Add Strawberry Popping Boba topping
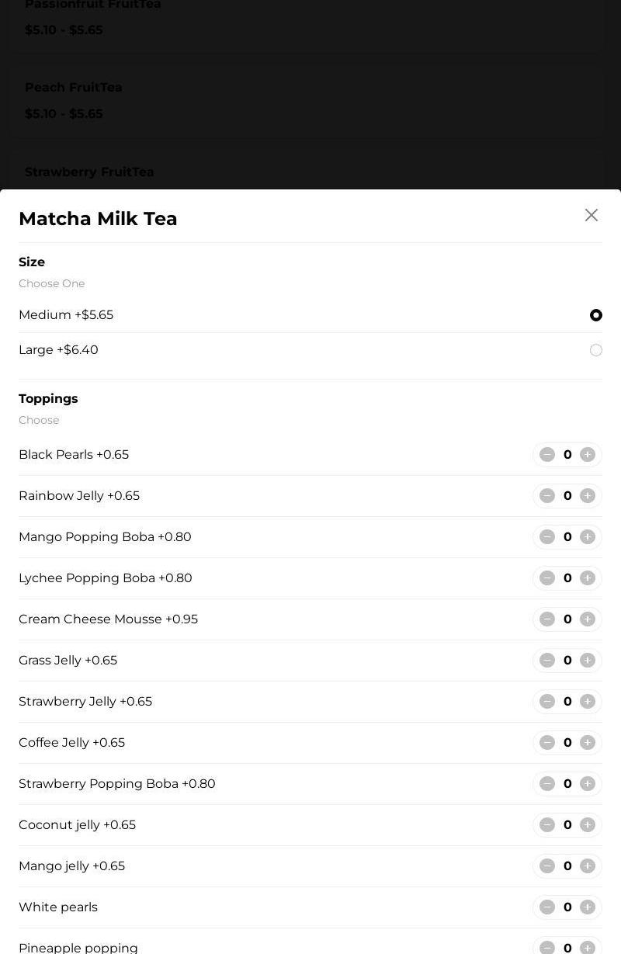This screenshot has height=954, width=621. [x=588, y=784]
